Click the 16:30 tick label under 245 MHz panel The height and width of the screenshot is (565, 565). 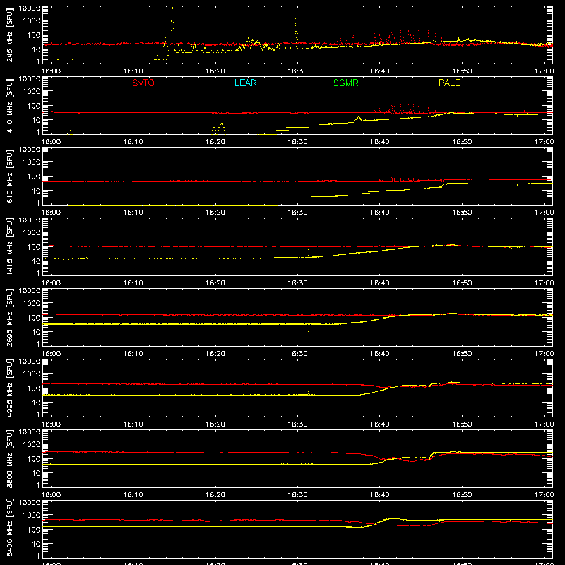(x=297, y=71)
